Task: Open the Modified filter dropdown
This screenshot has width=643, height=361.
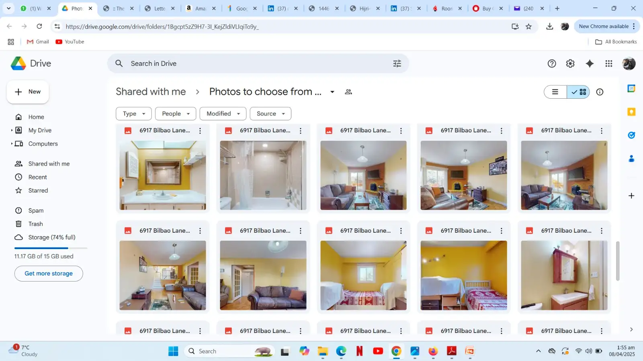Action: 223,114
